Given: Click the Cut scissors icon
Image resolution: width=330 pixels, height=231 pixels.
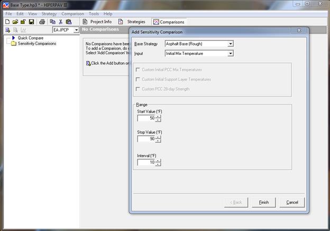Looking at the screenshot, I should click(61, 22).
